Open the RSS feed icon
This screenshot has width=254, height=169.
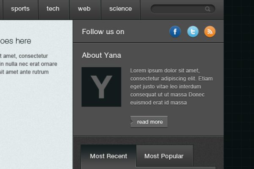click(x=210, y=32)
